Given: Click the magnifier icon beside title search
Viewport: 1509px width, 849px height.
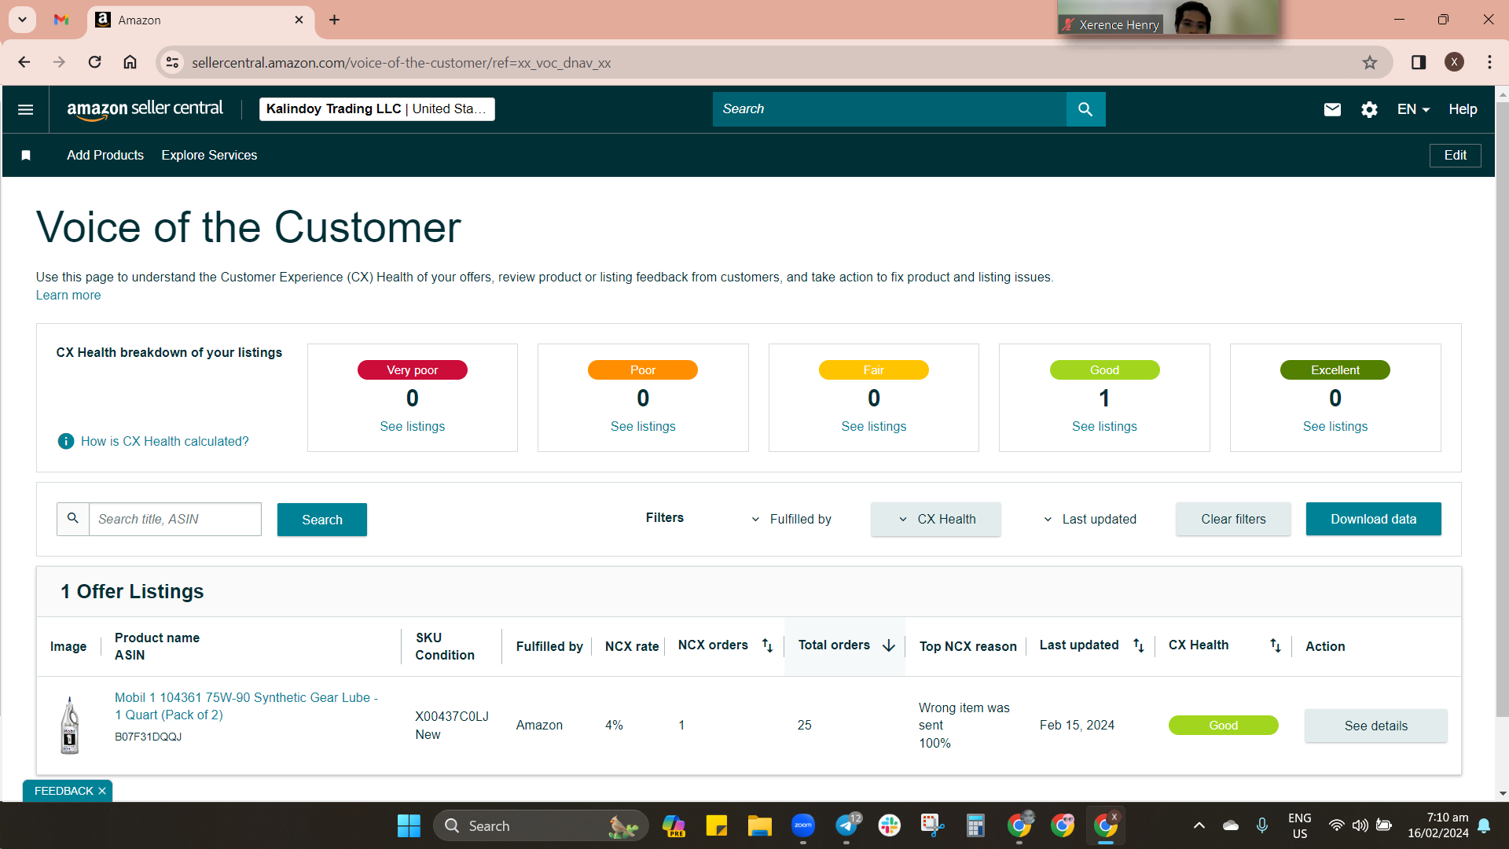Looking at the screenshot, I should click(73, 519).
